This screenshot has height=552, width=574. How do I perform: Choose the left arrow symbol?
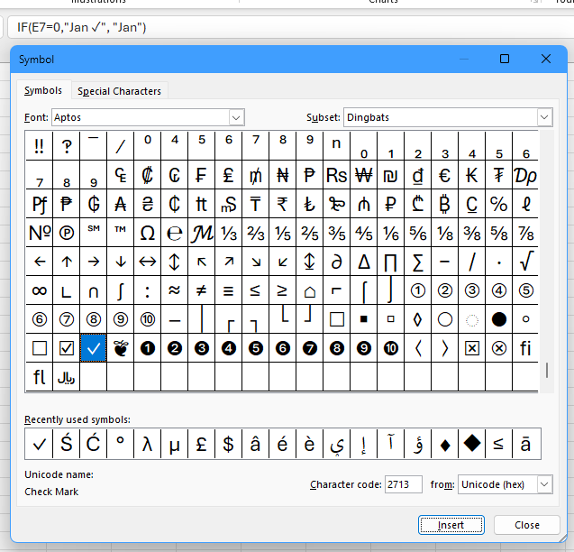click(40, 262)
